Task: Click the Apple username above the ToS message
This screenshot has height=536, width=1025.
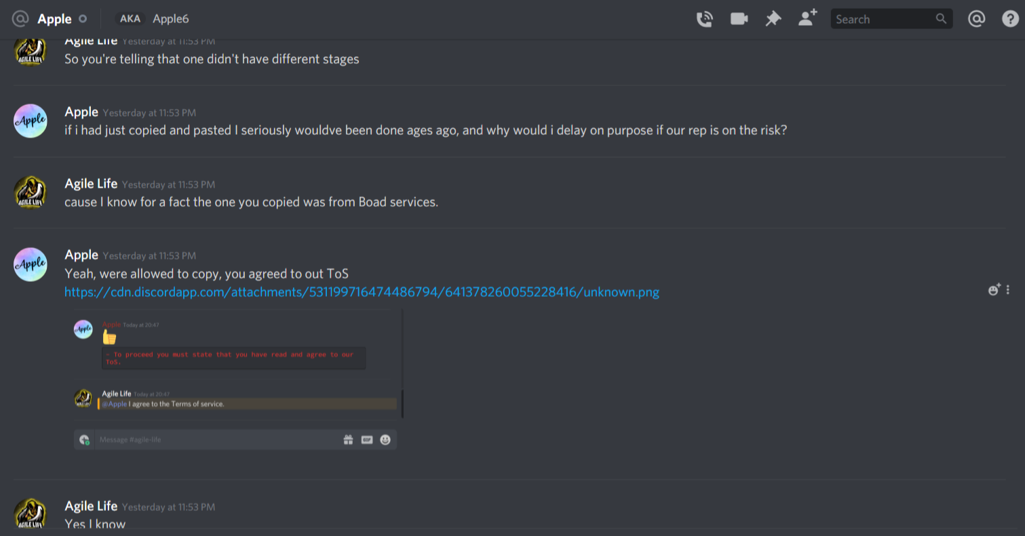Action: click(x=81, y=255)
